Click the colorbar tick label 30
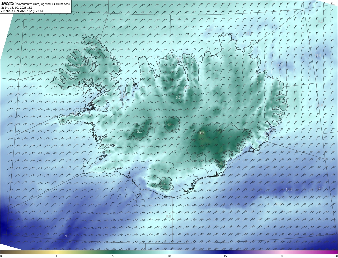The image size is (338, 258). pos(281,256)
